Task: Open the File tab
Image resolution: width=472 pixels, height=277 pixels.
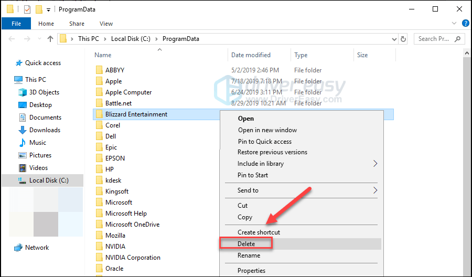Action: point(16,24)
